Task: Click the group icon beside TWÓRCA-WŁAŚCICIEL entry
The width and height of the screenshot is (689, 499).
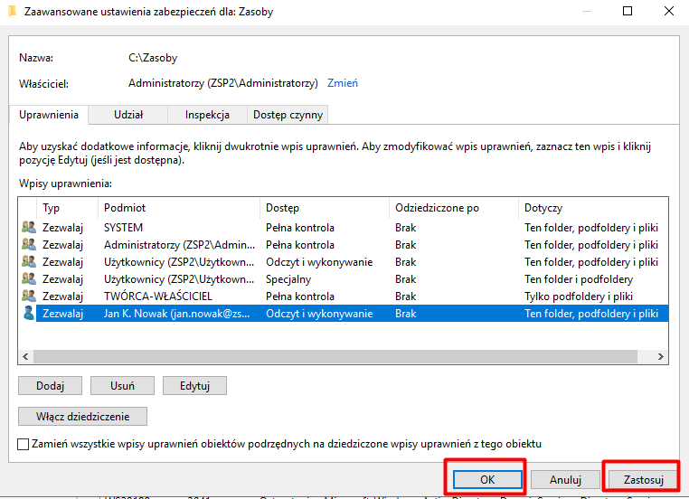Action: [28, 296]
